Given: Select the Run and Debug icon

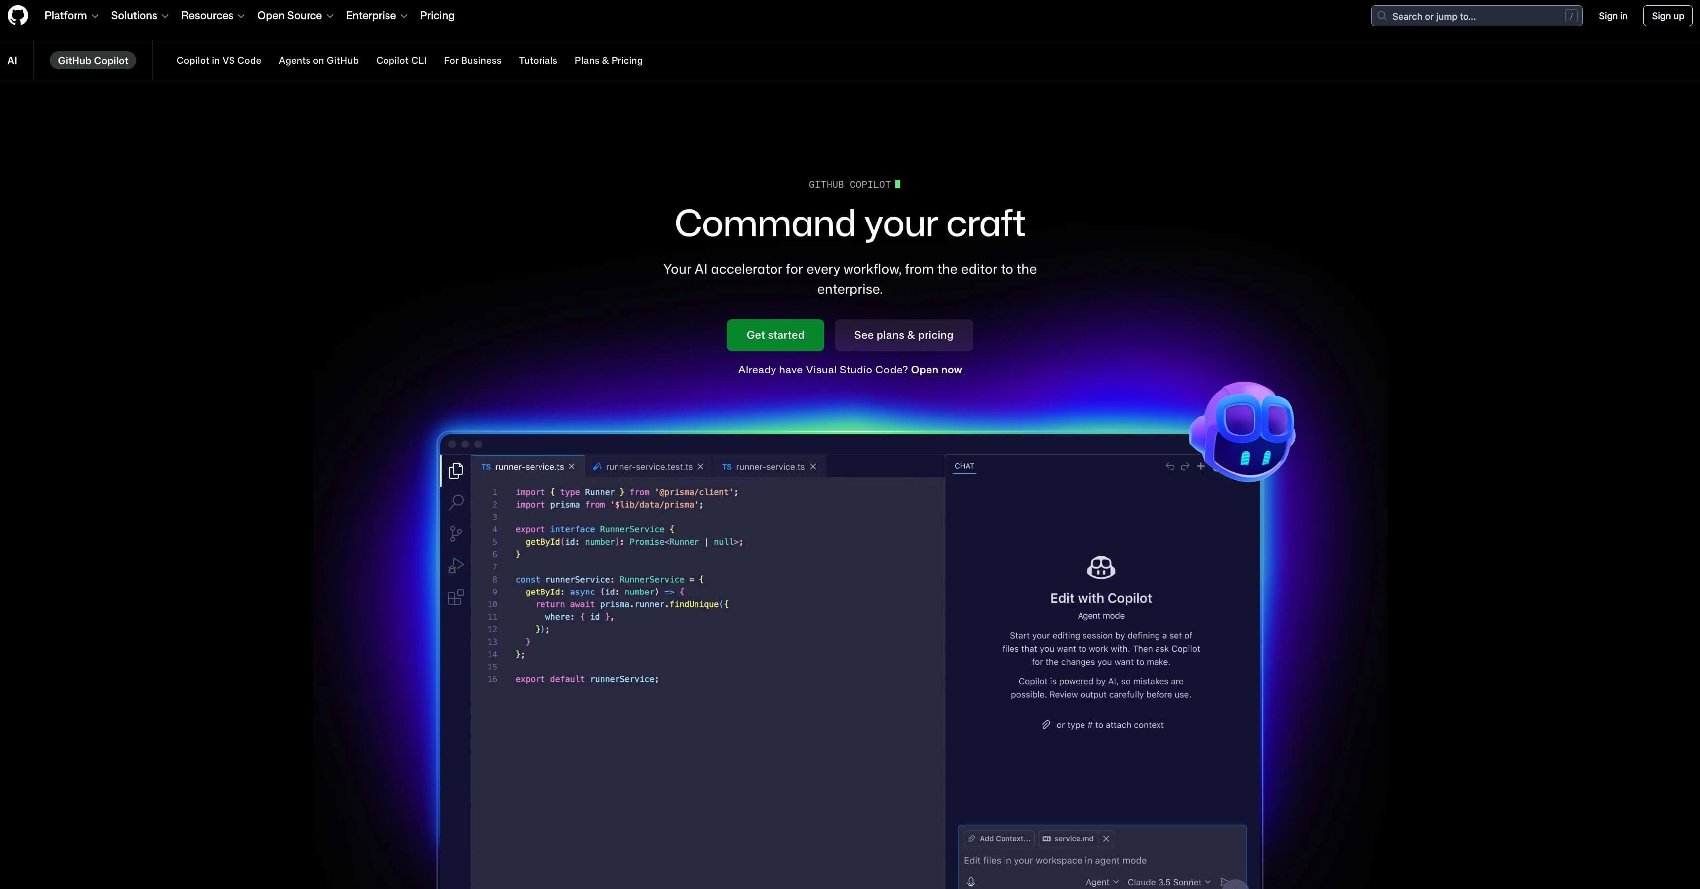Looking at the screenshot, I should 456,566.
